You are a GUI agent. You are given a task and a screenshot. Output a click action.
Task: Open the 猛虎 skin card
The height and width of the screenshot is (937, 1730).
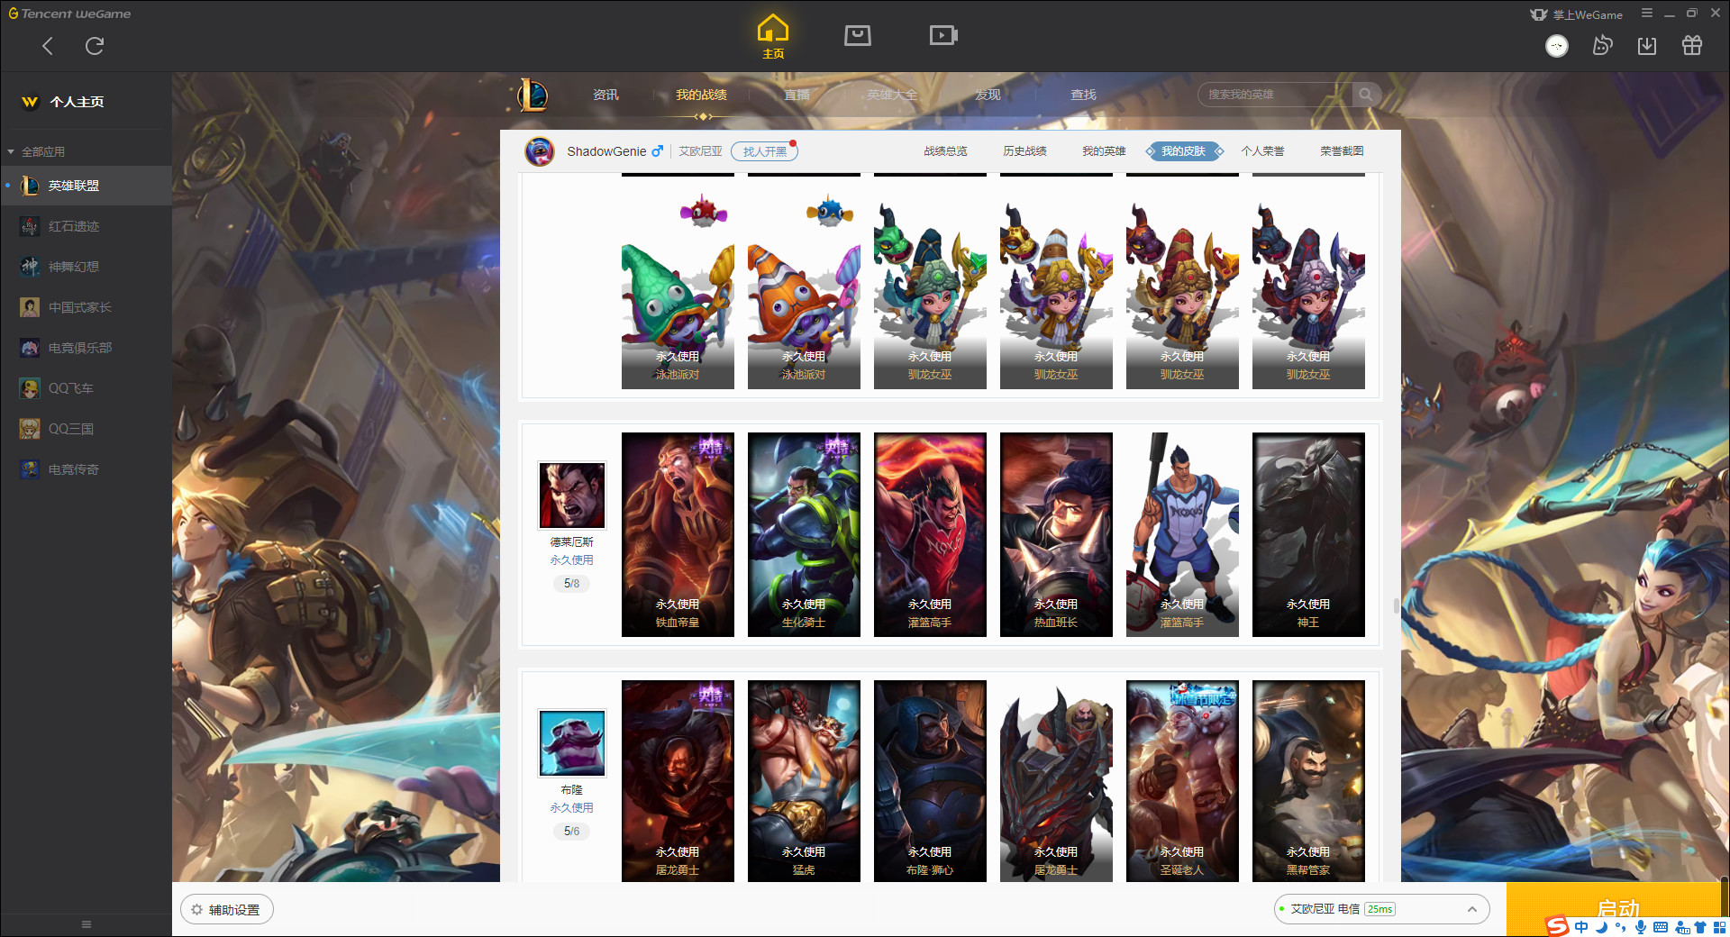point(804,781)
